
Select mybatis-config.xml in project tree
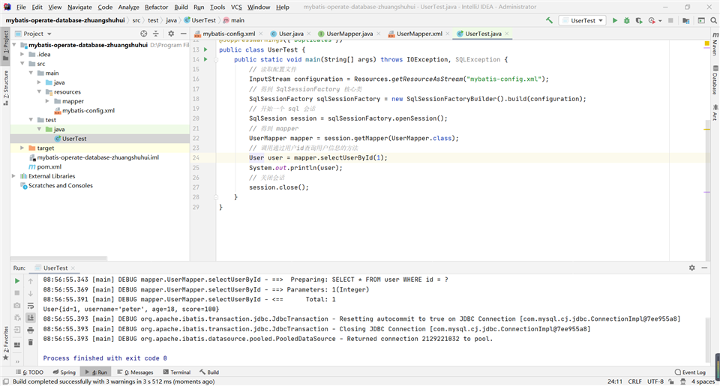click(x=88, y=111)
